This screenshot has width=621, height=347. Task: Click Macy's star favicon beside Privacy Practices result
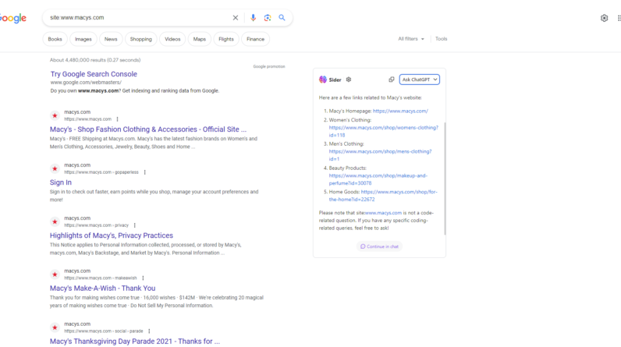click(x=55, y=221)
